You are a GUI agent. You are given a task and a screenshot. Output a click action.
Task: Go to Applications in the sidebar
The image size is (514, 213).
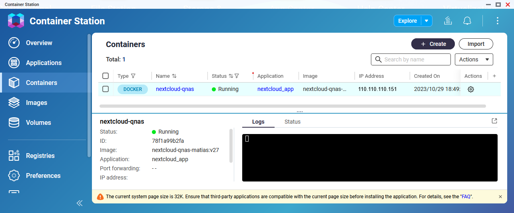pos(44,63)
